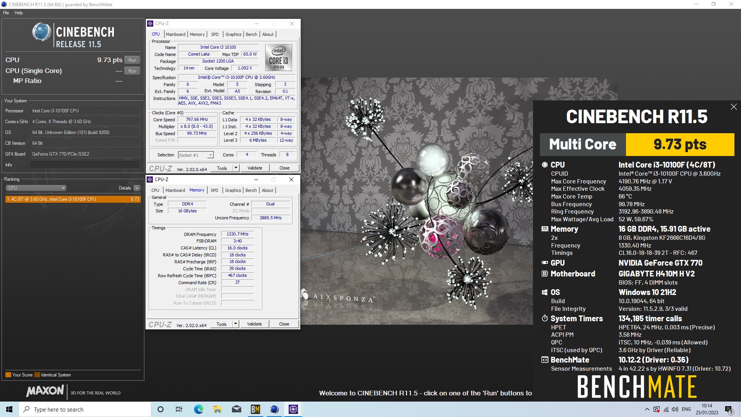Click Close button in lower CPU-Z window

[x=284, y=324]
